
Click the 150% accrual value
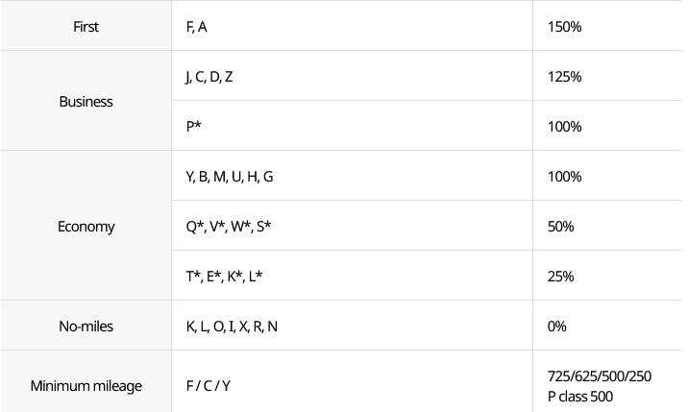pyautogui.click(x=564, y=27)
